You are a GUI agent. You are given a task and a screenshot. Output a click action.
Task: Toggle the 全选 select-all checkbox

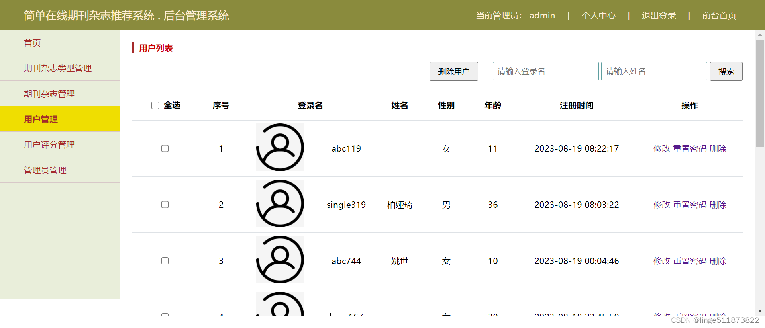click(x=155, y=105)
